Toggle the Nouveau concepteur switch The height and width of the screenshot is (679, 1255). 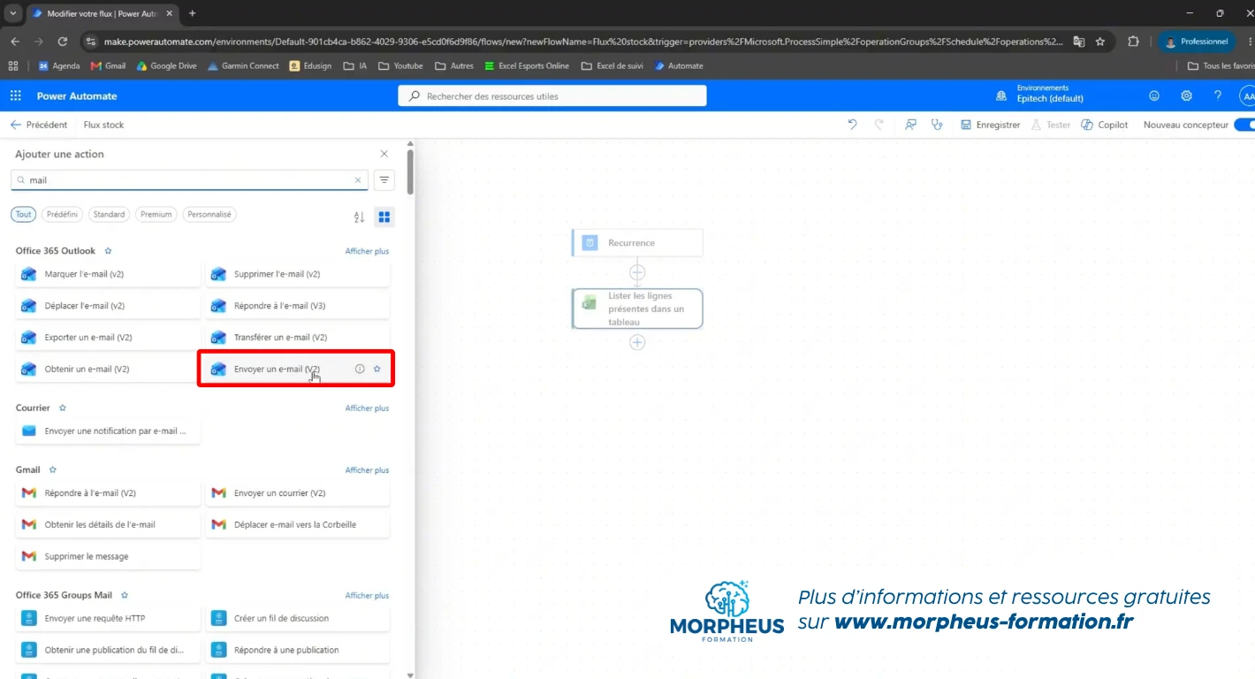(1244, 125)
